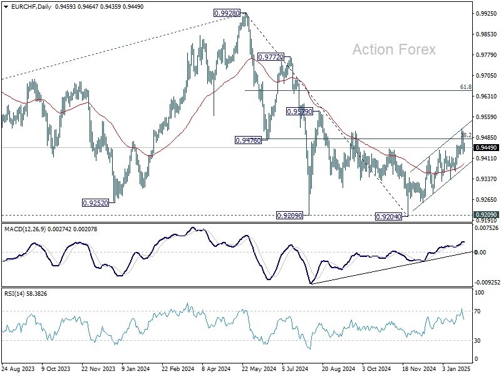Click the 61.8 Fibonacci level label
Viewport: 501px width, 376px height.
(x=465, y=87)
